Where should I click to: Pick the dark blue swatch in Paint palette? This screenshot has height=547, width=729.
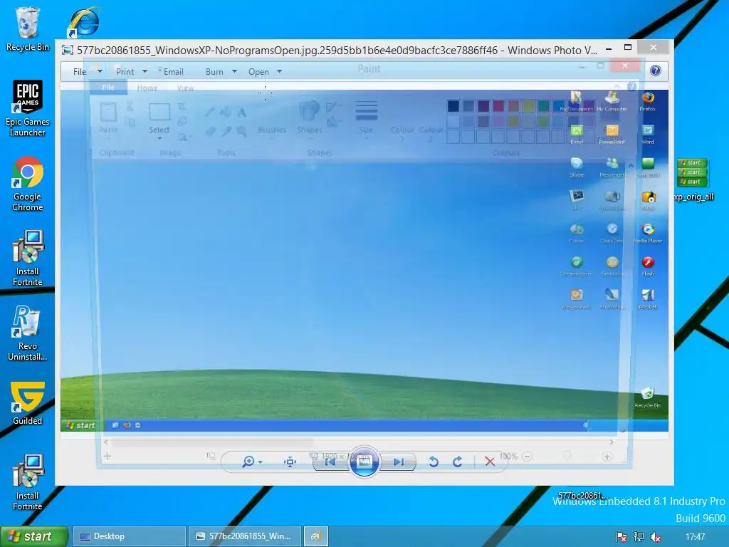453,105
